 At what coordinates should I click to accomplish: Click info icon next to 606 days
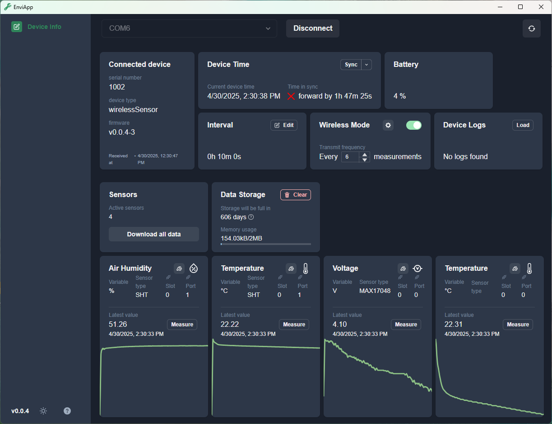pyautogui.click(x=251, y=217)
